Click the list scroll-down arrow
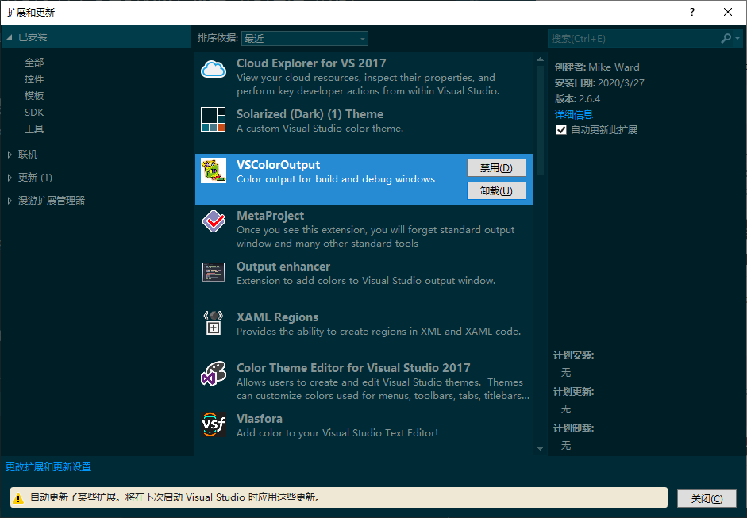747x518 pixels. pos(540,448)
